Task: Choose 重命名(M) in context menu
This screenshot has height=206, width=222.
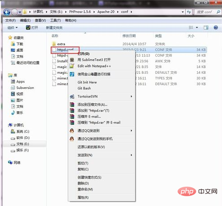Action: (x=85, y=189)
